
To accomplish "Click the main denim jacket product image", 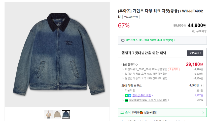I will (x=57, y=54).
